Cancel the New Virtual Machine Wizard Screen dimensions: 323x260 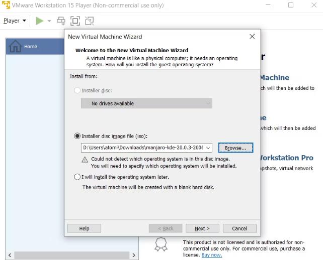239,228
